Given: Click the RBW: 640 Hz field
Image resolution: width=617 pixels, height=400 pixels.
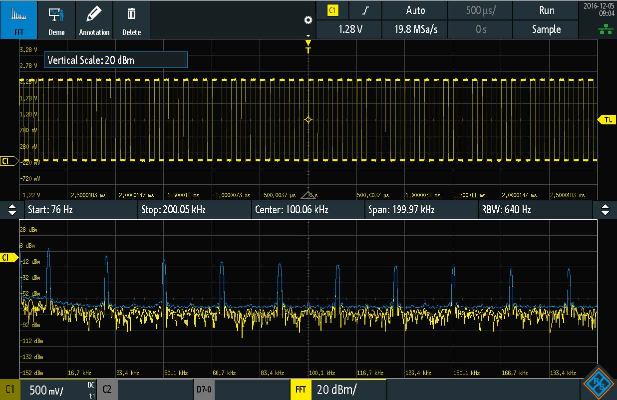Looking at the screenshot, I should (x=535, y=210).
